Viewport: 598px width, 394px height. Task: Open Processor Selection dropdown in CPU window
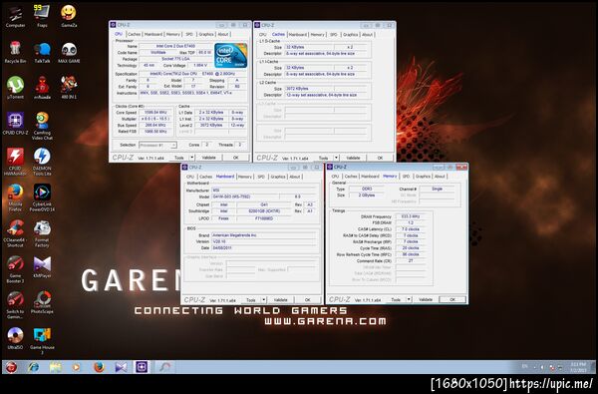[x=157, y=145]
